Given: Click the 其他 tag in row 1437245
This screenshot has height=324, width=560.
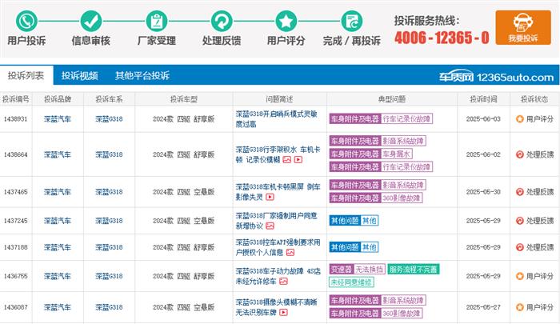Looking at the screenshot, I should [370, 221].
